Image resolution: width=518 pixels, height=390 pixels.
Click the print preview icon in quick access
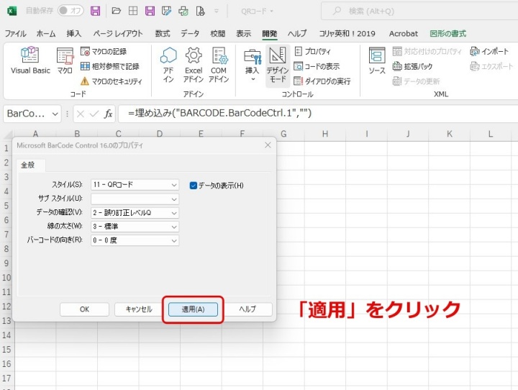pyautogui.click(x=200, y=11)
